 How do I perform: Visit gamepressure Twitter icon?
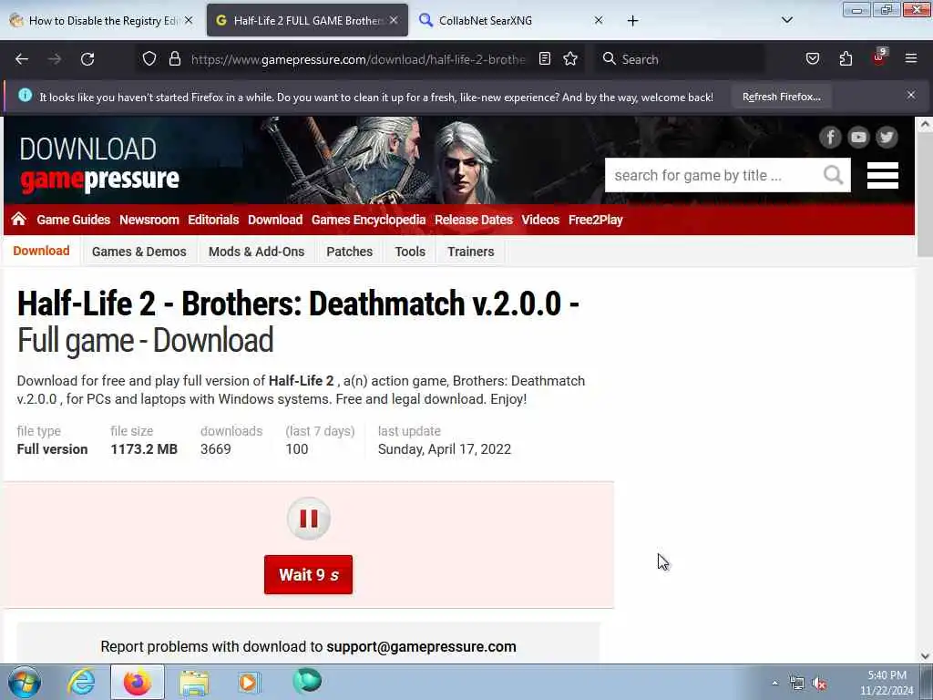[887, 138]
